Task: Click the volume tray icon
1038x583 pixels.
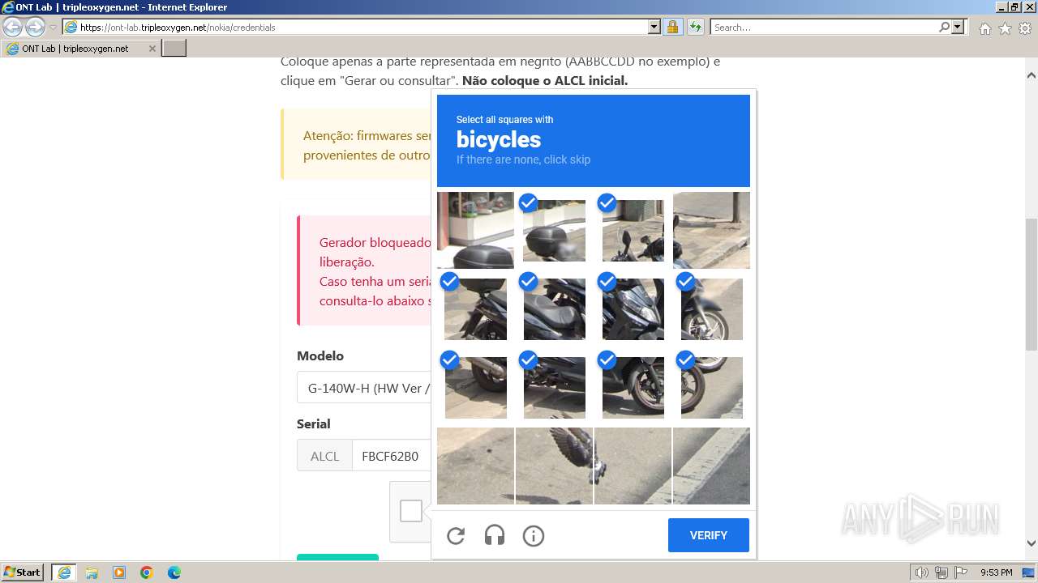Action: tap(922, 572)
